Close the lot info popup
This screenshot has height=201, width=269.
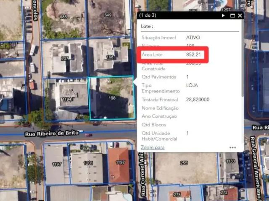[240, 15]
